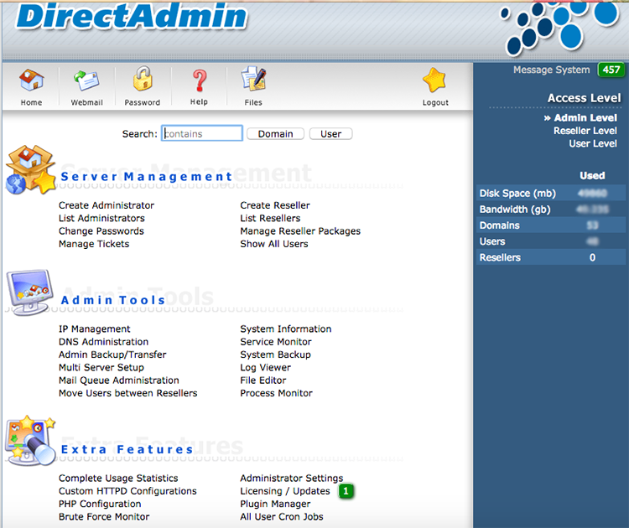Switch to User Level access

(593, 143)
